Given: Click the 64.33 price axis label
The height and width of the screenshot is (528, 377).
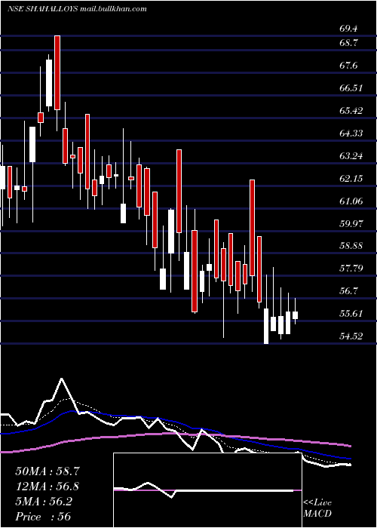Looking at the screenshot, I should coord(351,133).
